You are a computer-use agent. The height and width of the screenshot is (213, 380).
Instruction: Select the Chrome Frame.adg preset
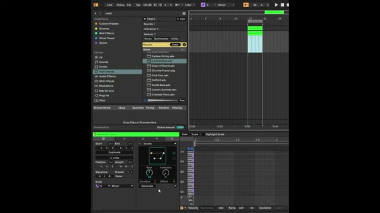pos(163,70)
